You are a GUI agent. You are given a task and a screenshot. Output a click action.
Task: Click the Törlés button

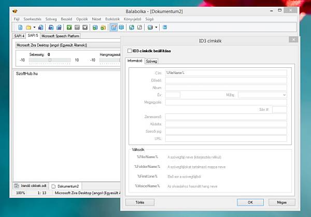click(140, 202)
